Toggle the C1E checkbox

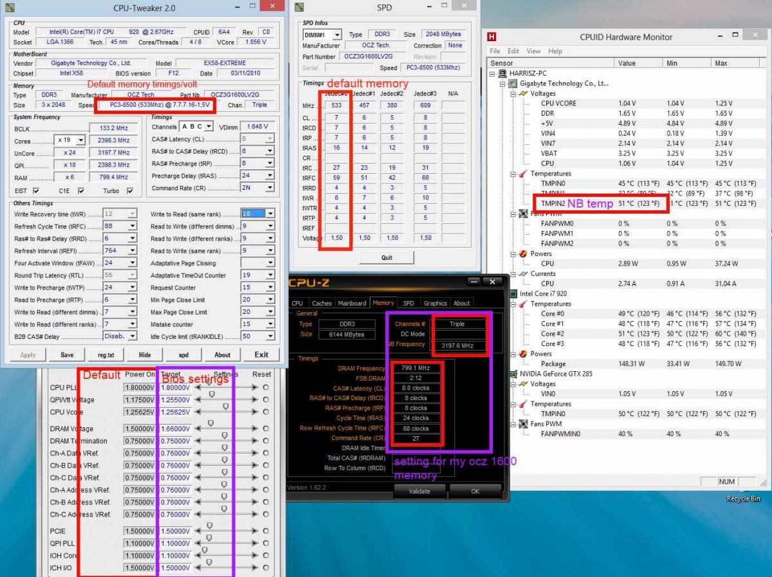(x=81, y=191)
